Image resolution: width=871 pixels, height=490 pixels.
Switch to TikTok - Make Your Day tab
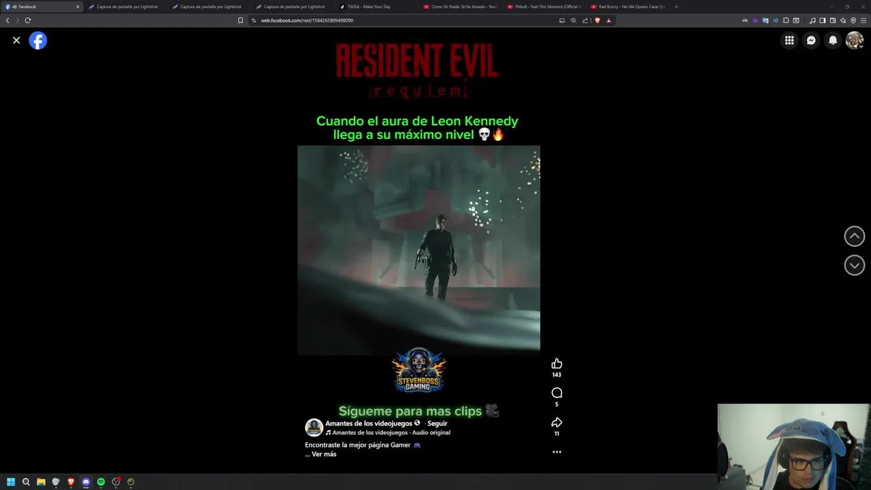pos(376,7)
